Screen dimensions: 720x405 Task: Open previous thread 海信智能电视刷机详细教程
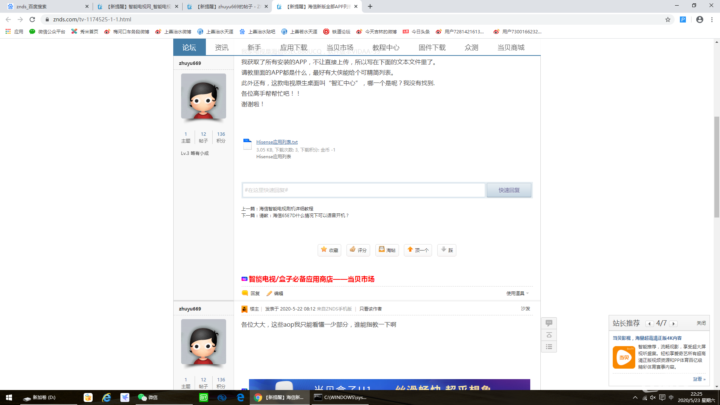286,208
